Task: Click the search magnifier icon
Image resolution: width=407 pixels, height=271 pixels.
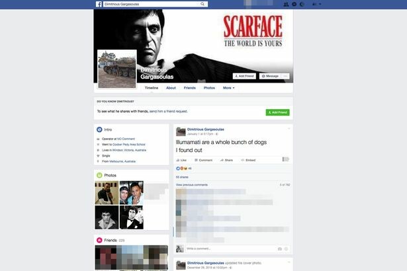Action: click(203, 4)
